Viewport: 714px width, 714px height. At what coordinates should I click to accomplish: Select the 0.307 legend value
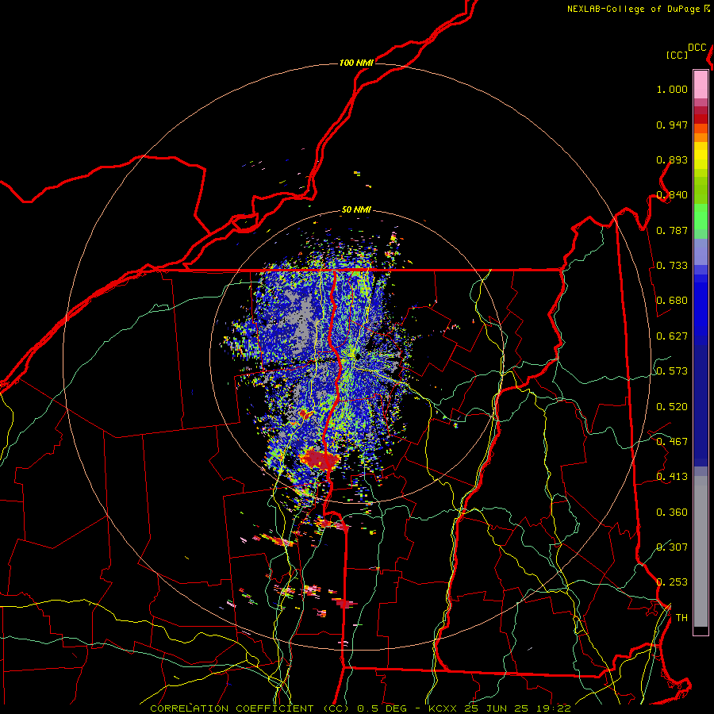click(672, 547)
